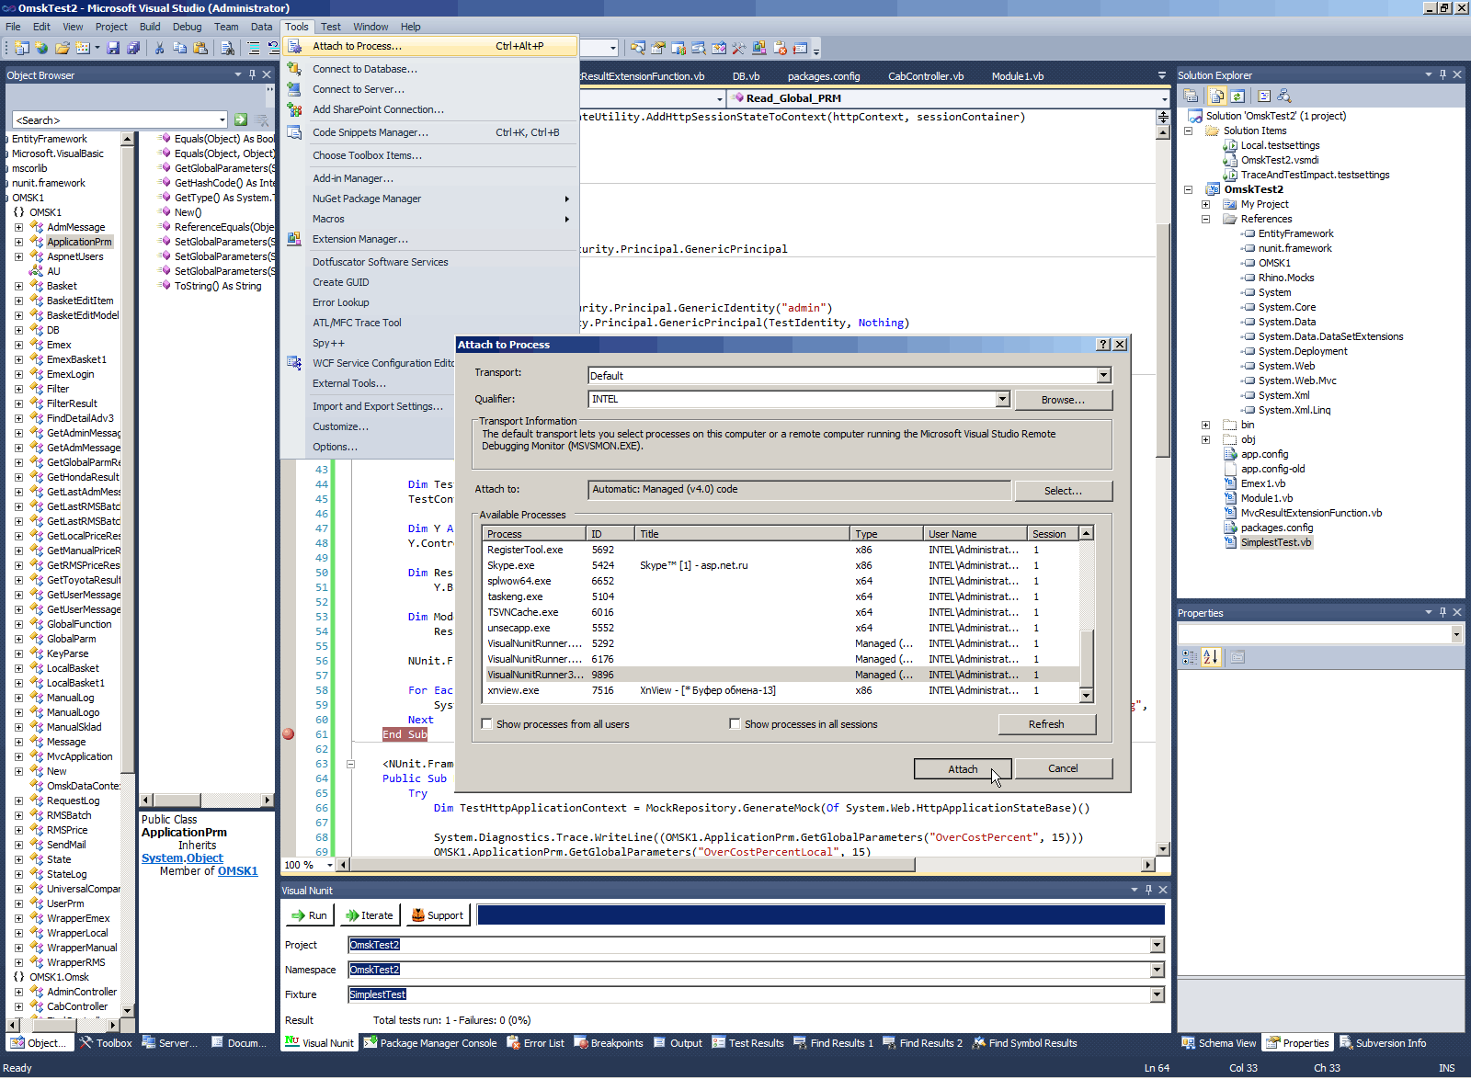
Task: Open the Visual Nunit Project dropdown
Action: (x=1157, y=945)
